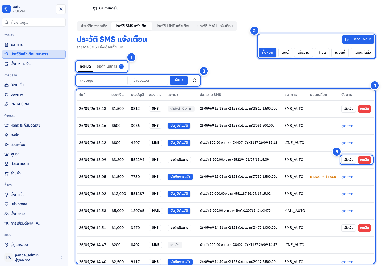Image resolution: width=383 pixels, height=266 pixels.
Task: Open the ประวัติ MAIL แจ้งเตือน tab
Action: point(215,26)
